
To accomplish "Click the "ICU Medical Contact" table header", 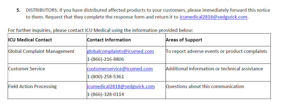I will [x=30, y=40].
